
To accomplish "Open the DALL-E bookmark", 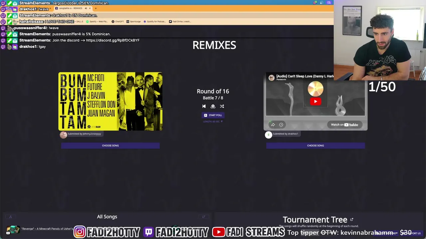I will click(80, 22).
